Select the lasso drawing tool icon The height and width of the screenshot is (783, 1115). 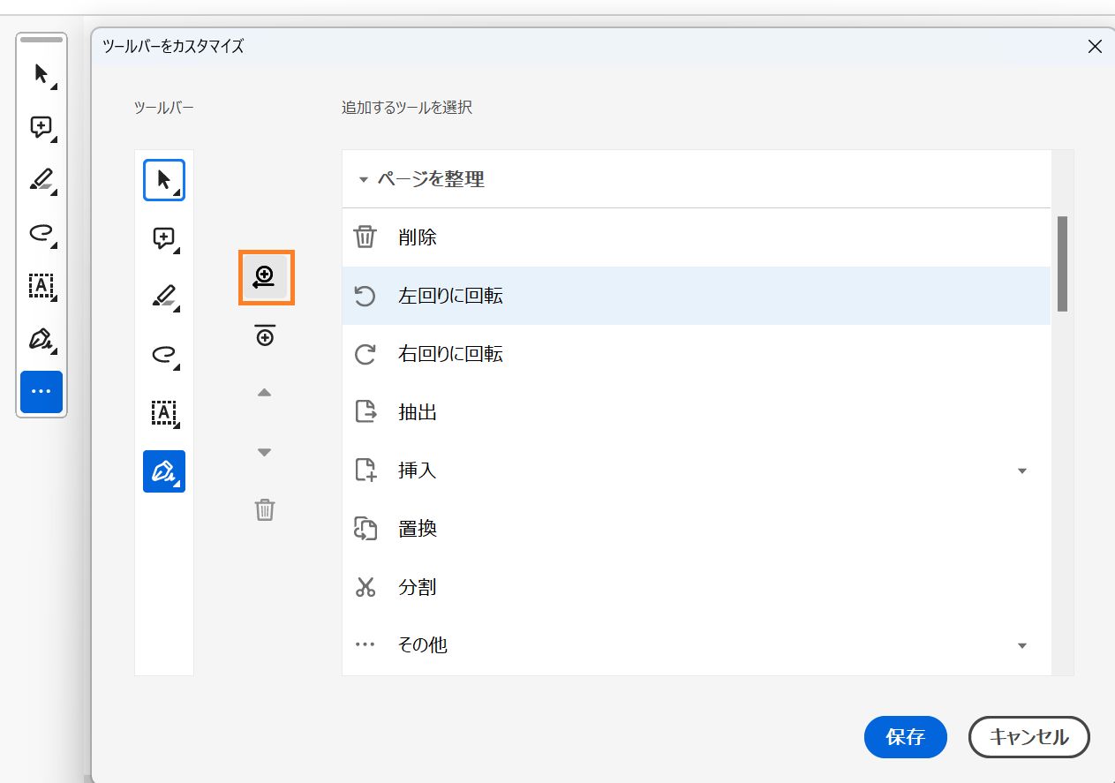pyautogui.click(x=41, y=233)
